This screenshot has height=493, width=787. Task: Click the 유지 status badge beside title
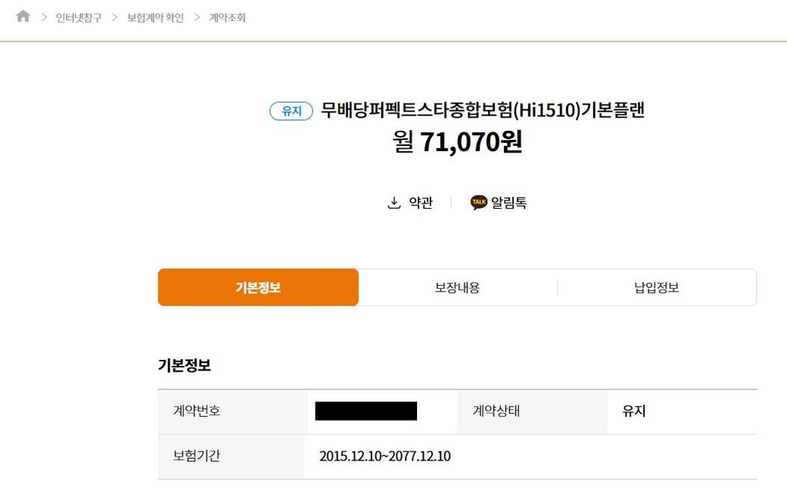click(x=291, y=111)
